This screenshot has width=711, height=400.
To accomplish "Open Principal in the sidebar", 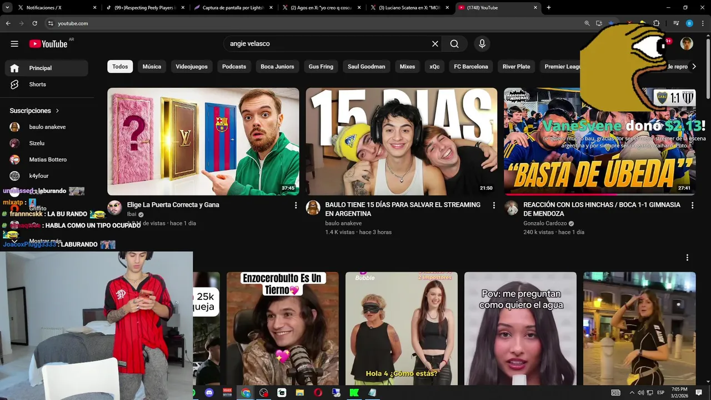I will (x=47, y=68).
